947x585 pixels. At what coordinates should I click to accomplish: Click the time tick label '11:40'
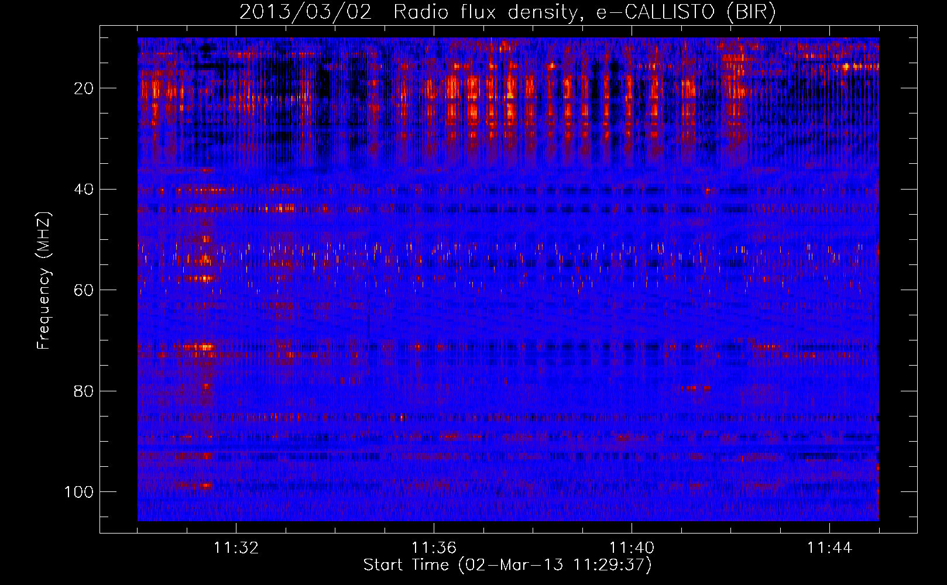coord(632,548)
